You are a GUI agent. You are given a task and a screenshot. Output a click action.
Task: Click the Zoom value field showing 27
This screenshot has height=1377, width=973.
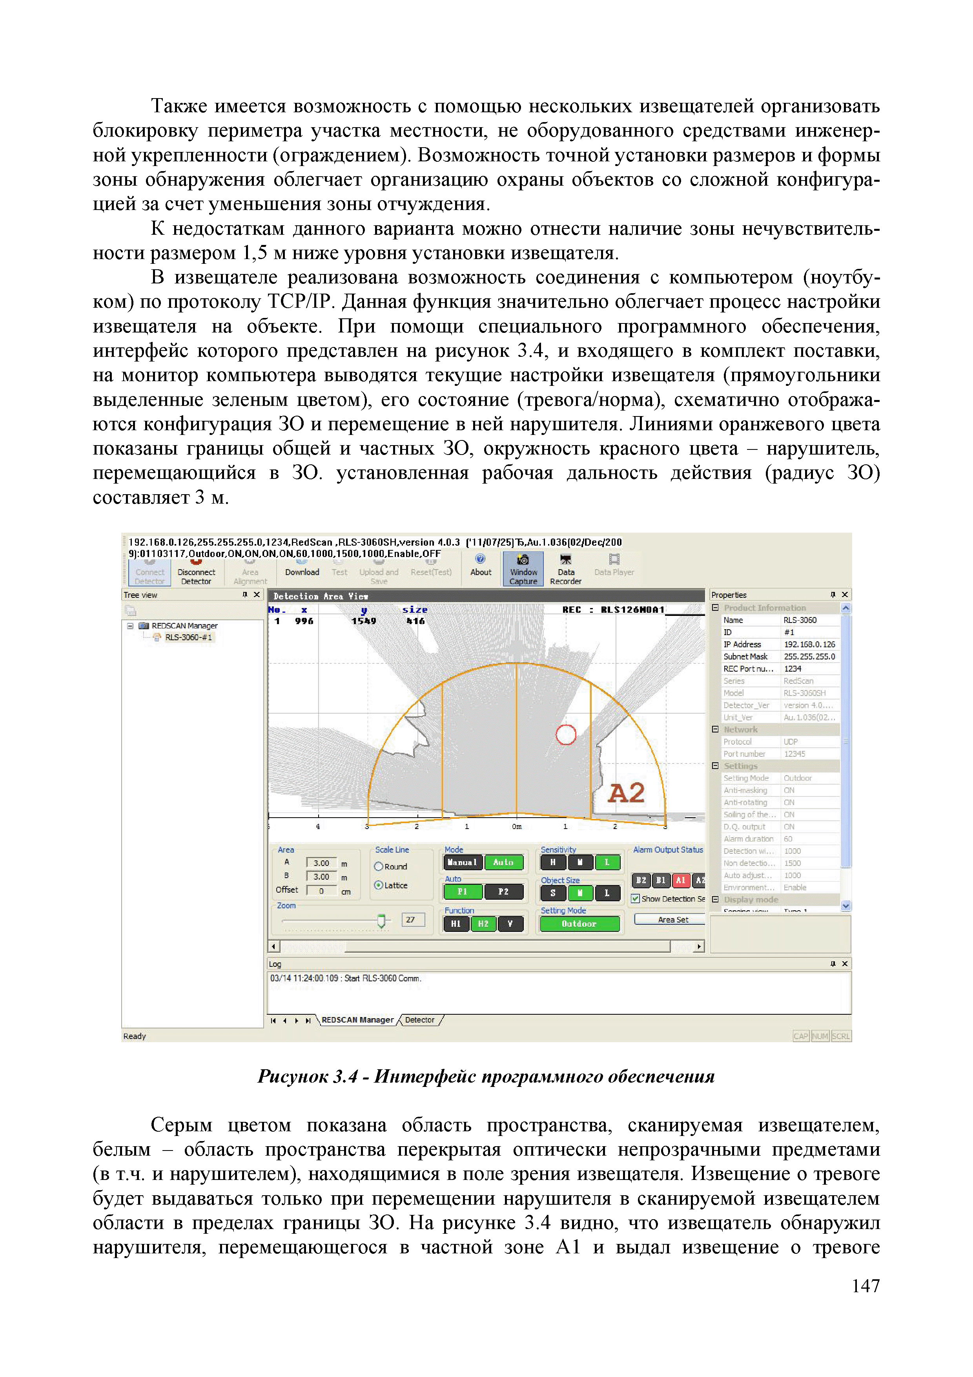coord(413,920)
